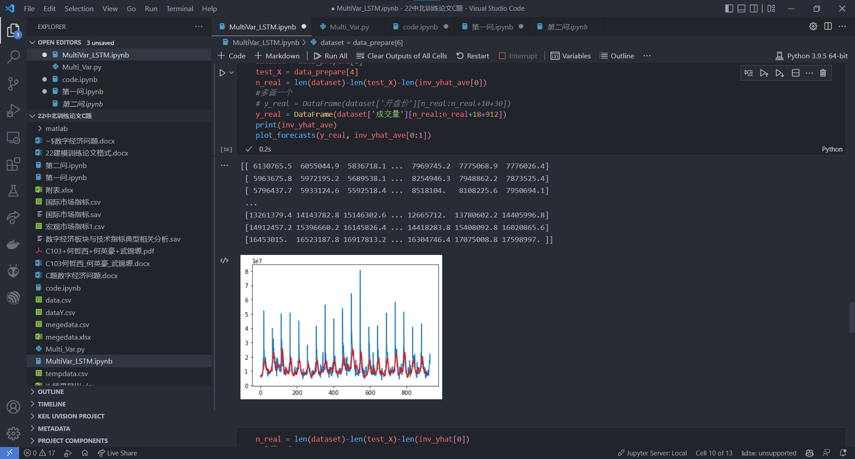Viewport: 855px width, 459px height.
Task: Click the editor vertical scrollbar thumb
Action: 852,317
